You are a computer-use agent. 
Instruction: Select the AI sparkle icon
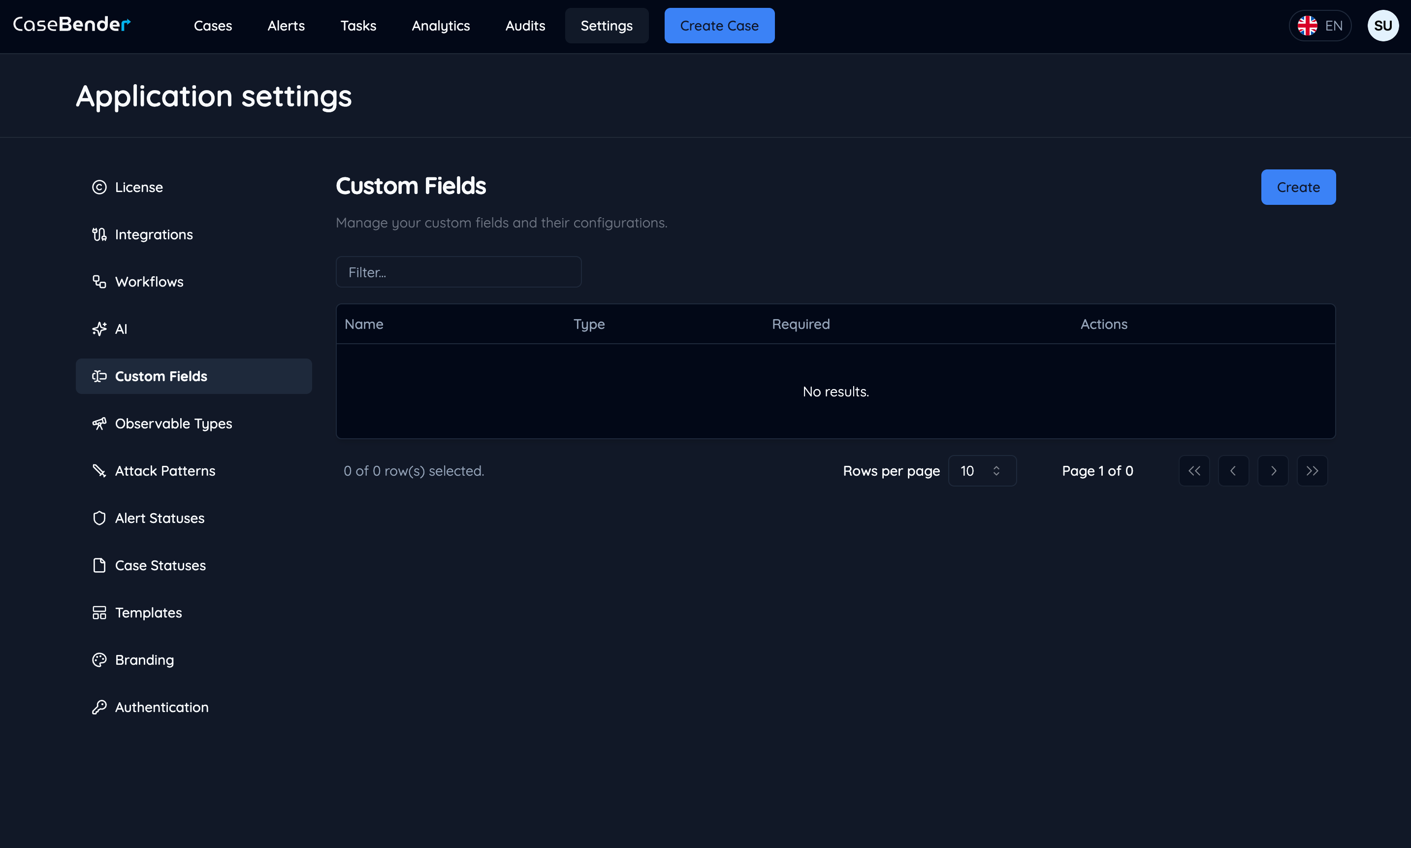click(99, 328)
